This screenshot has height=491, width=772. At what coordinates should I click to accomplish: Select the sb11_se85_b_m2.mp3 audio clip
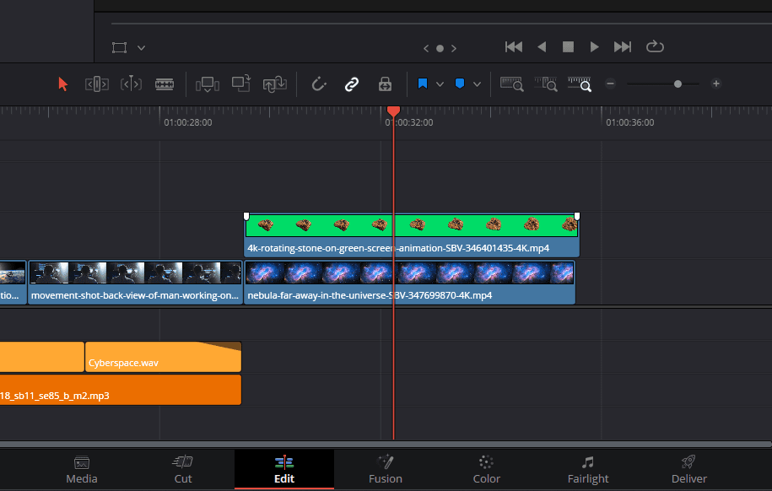coord(121,390)
